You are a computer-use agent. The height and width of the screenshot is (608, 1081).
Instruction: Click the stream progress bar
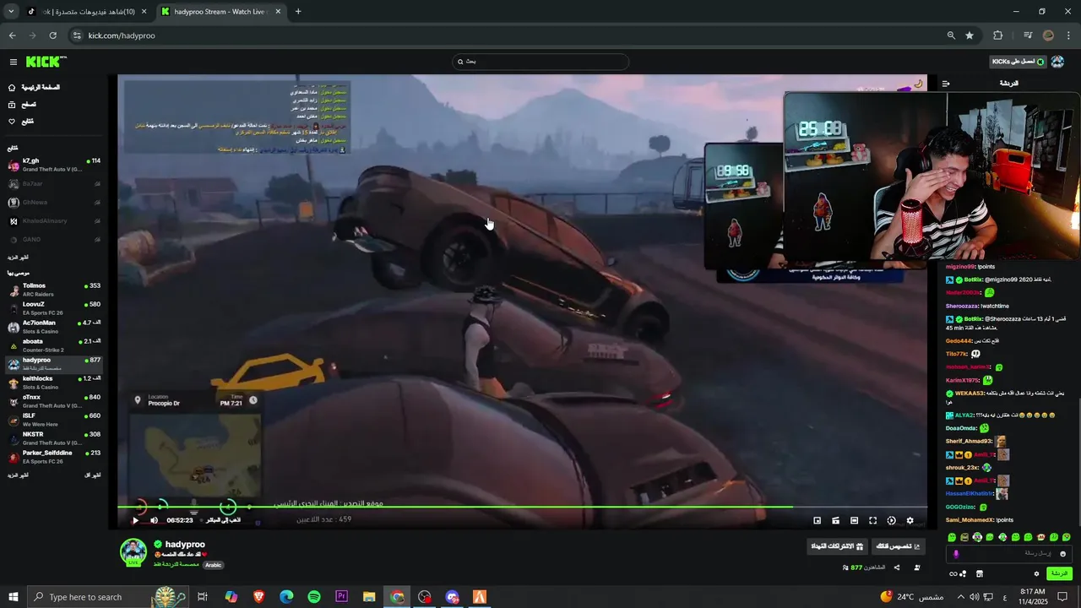[522, 508]
